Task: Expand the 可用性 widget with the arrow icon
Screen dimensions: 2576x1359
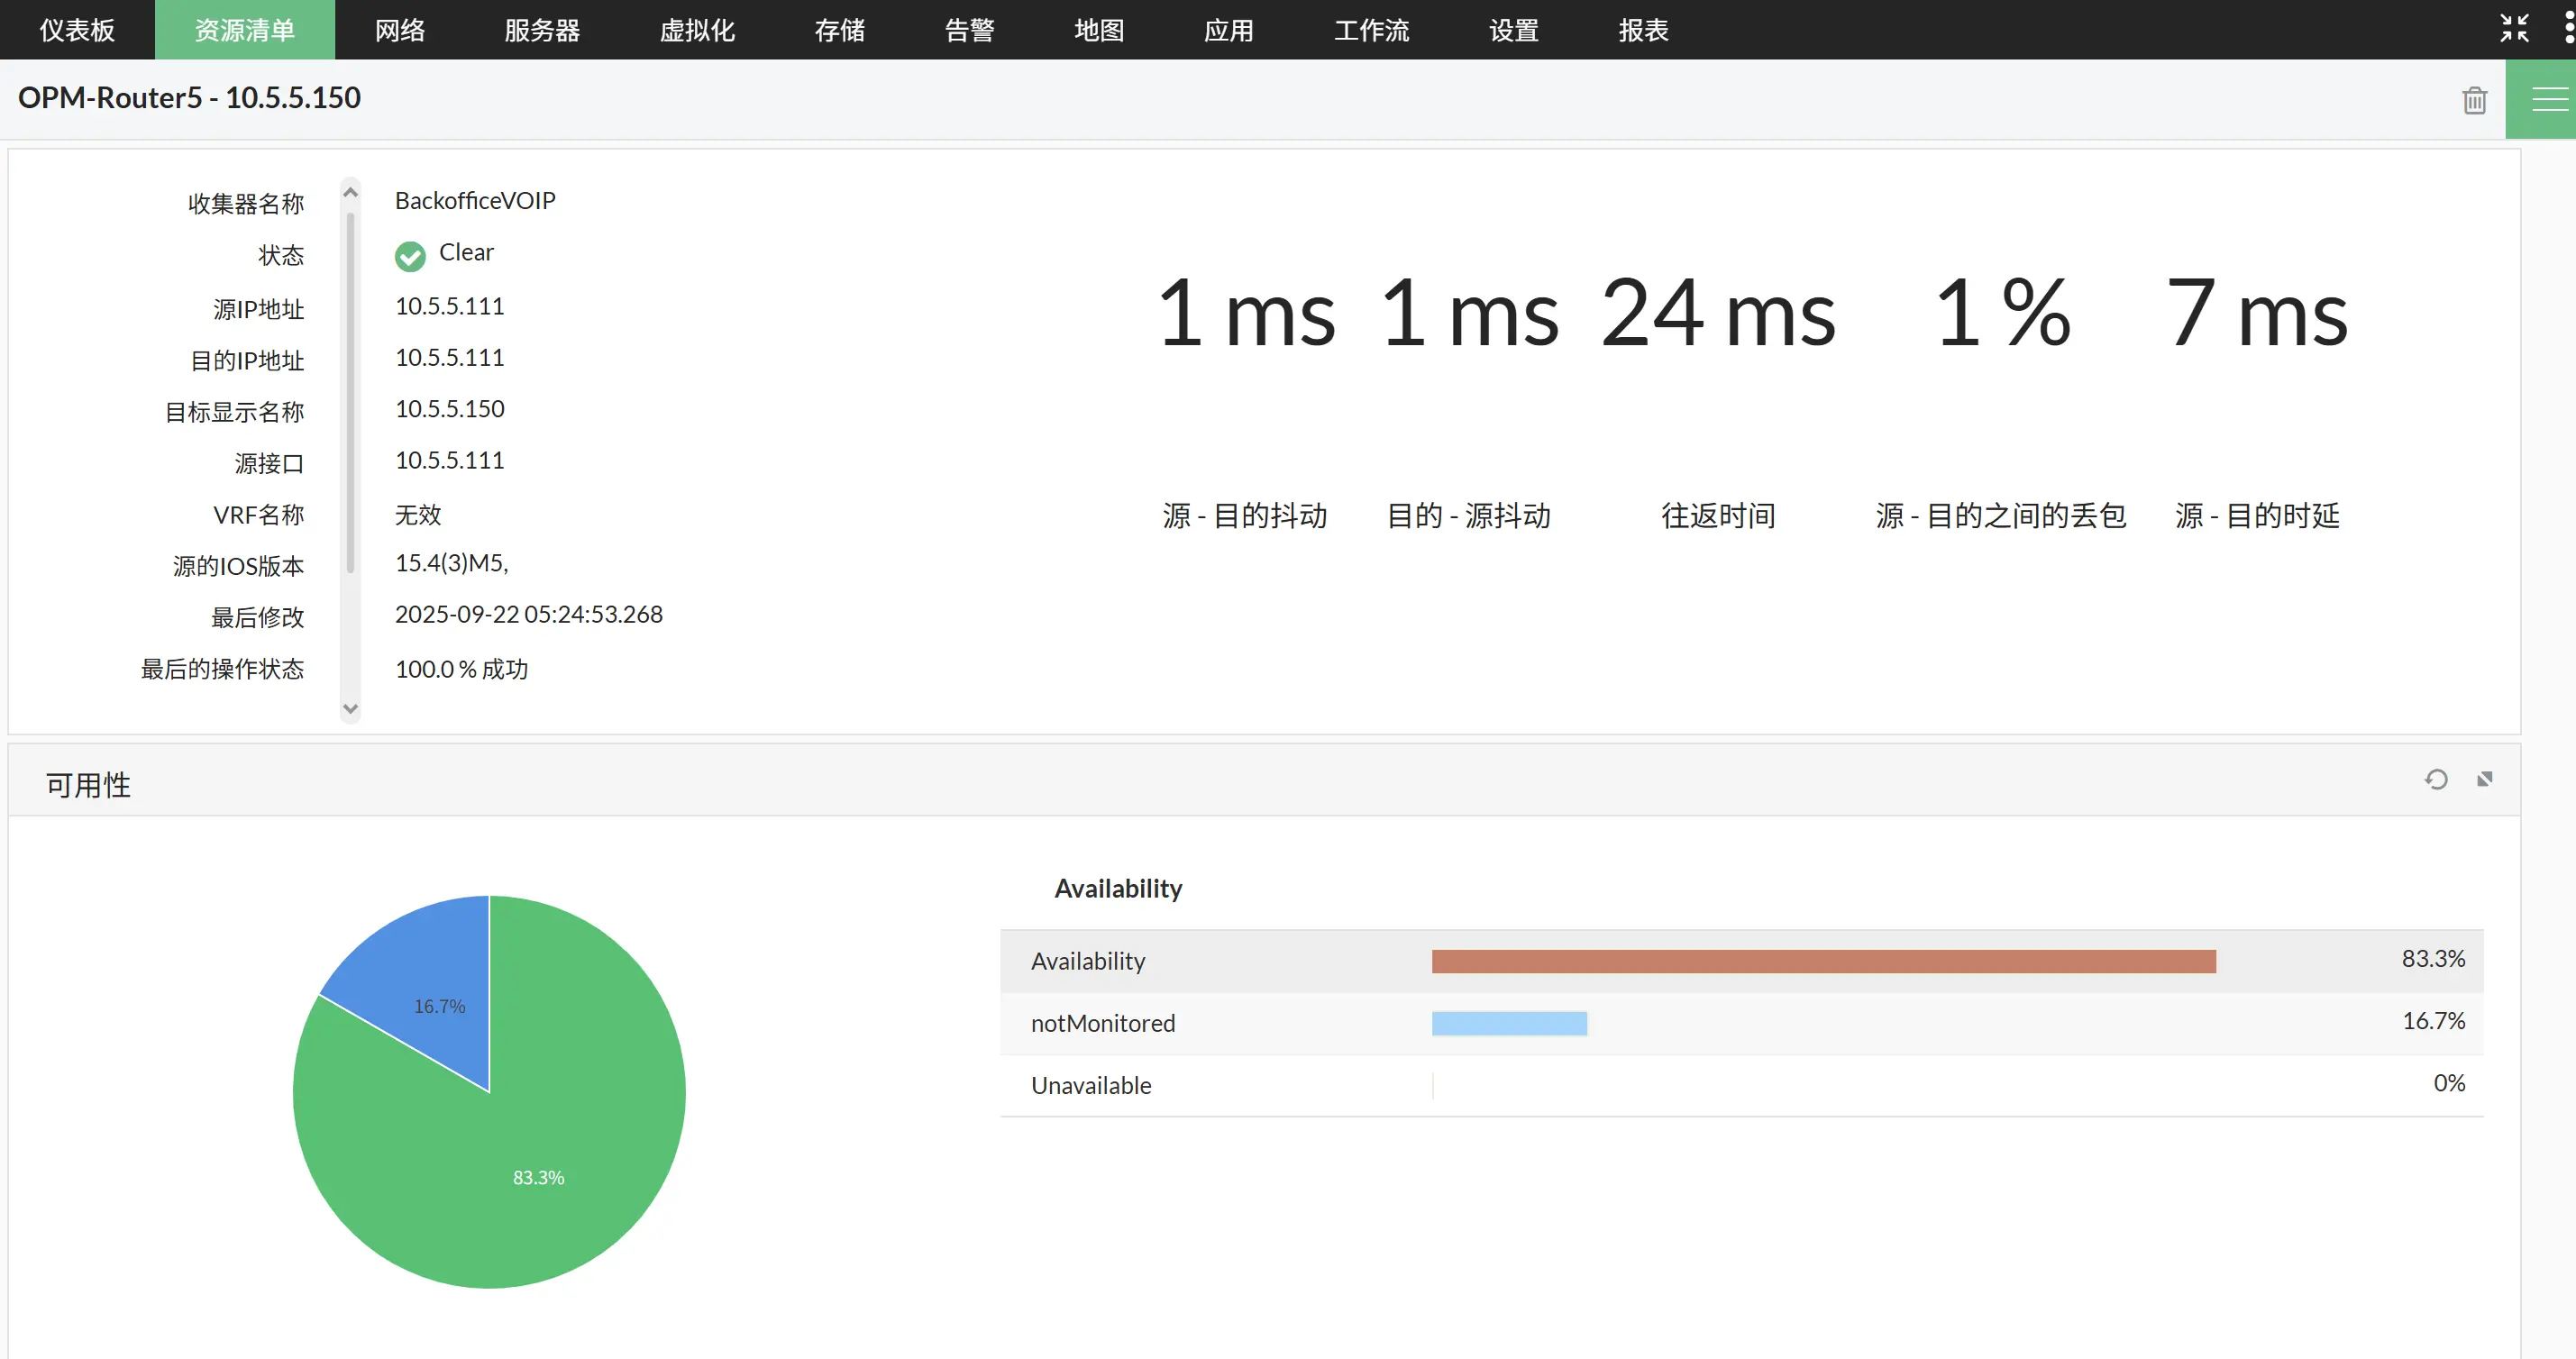Action: click(x=2484, y=779)
